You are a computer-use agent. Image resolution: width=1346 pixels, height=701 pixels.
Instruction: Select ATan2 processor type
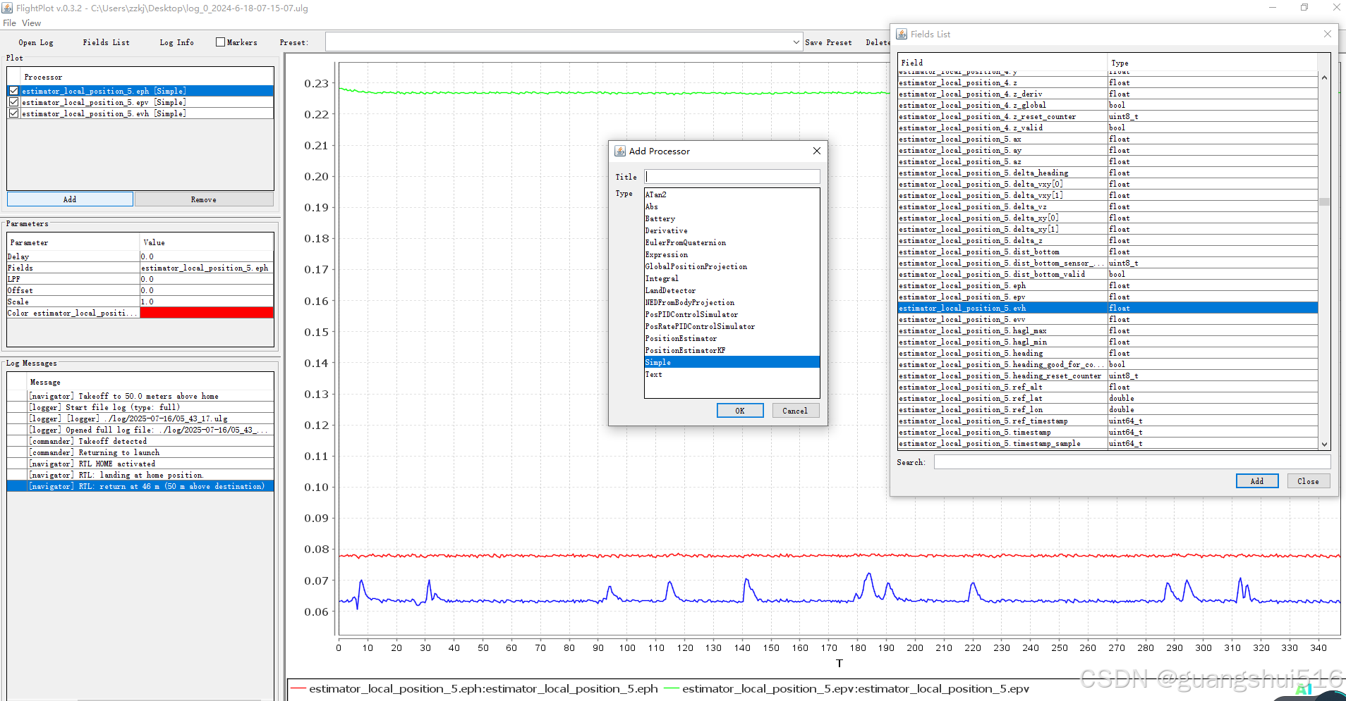point(732,194)
